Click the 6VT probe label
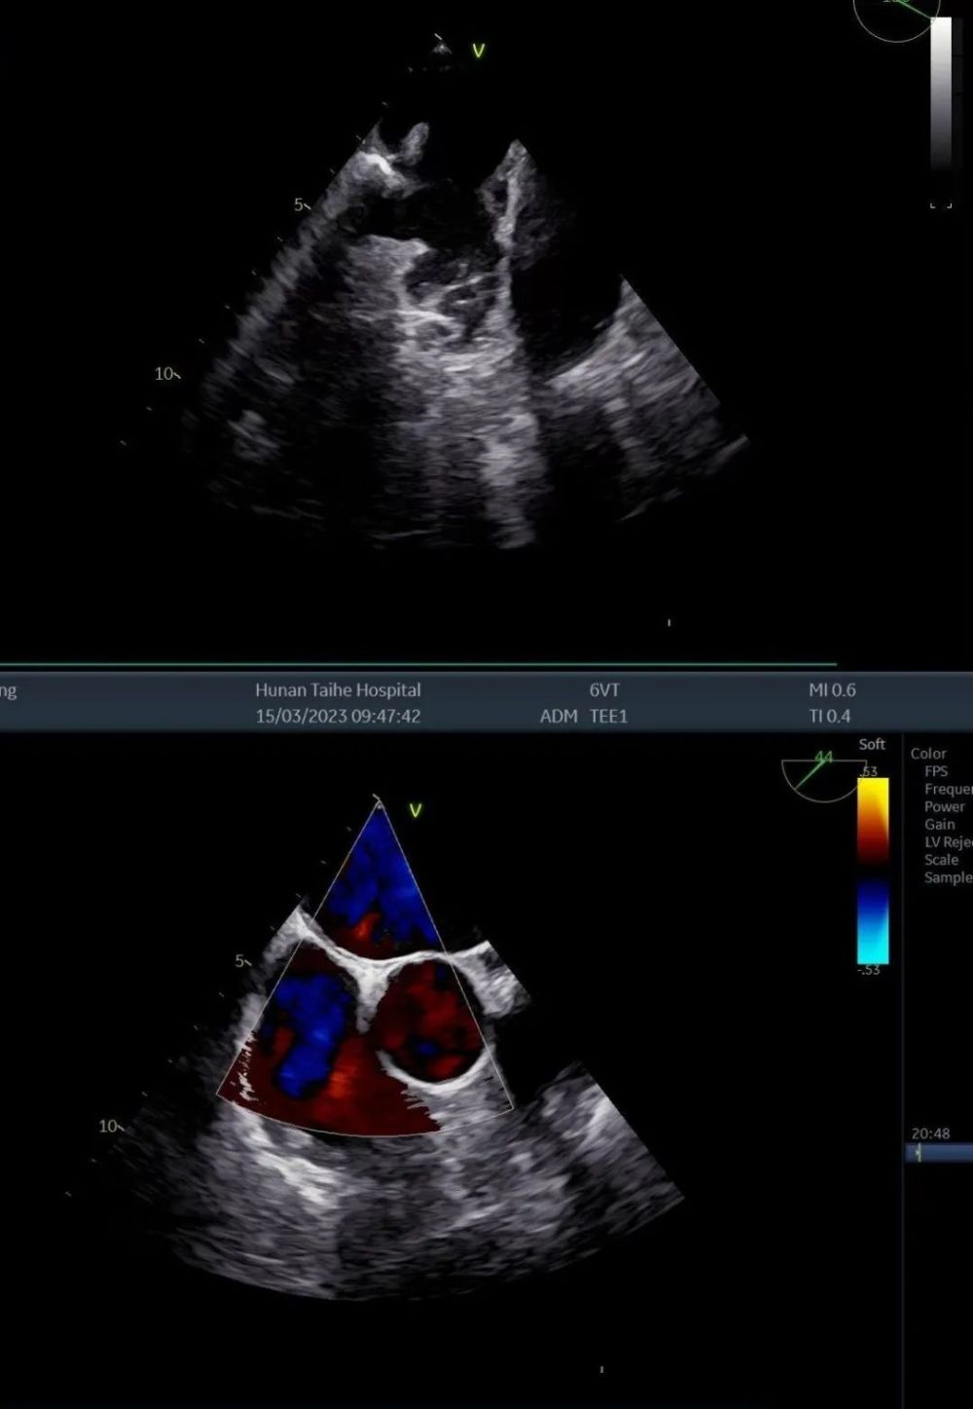The height and width of the screenshot is (1409, 973). pyautogui.click(x=604, y=689)
